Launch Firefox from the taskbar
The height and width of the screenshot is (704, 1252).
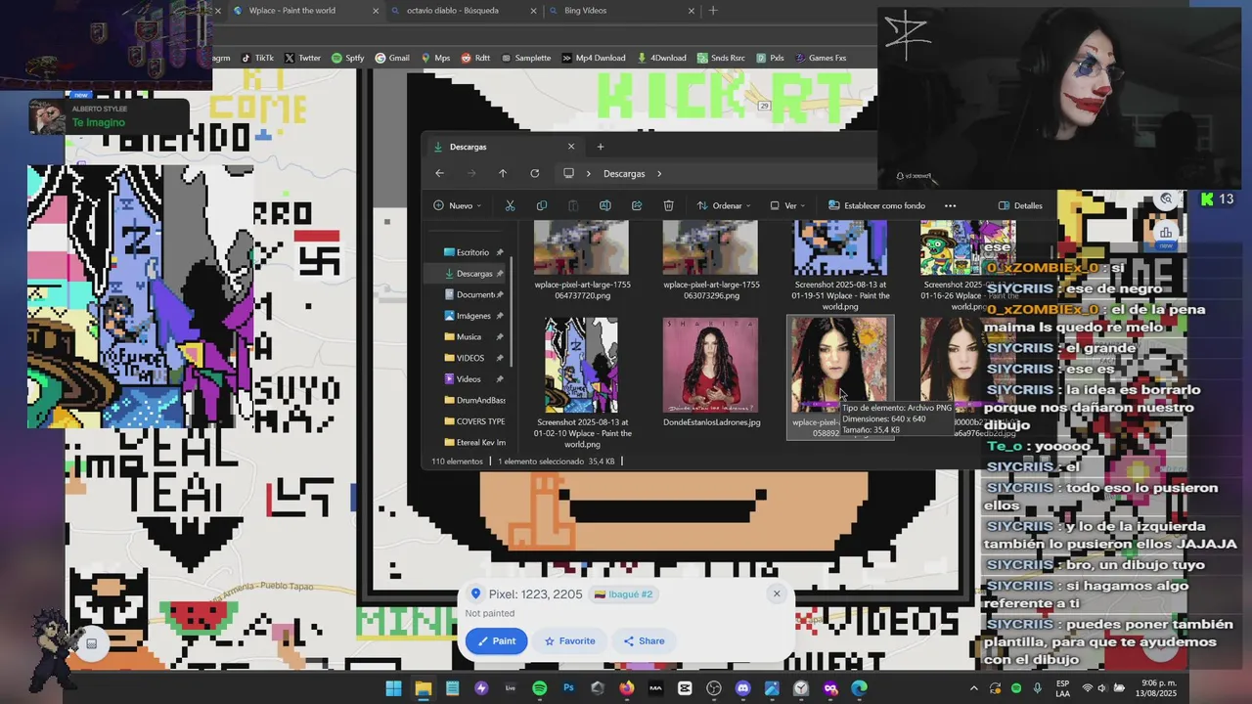tap(626, 688)
